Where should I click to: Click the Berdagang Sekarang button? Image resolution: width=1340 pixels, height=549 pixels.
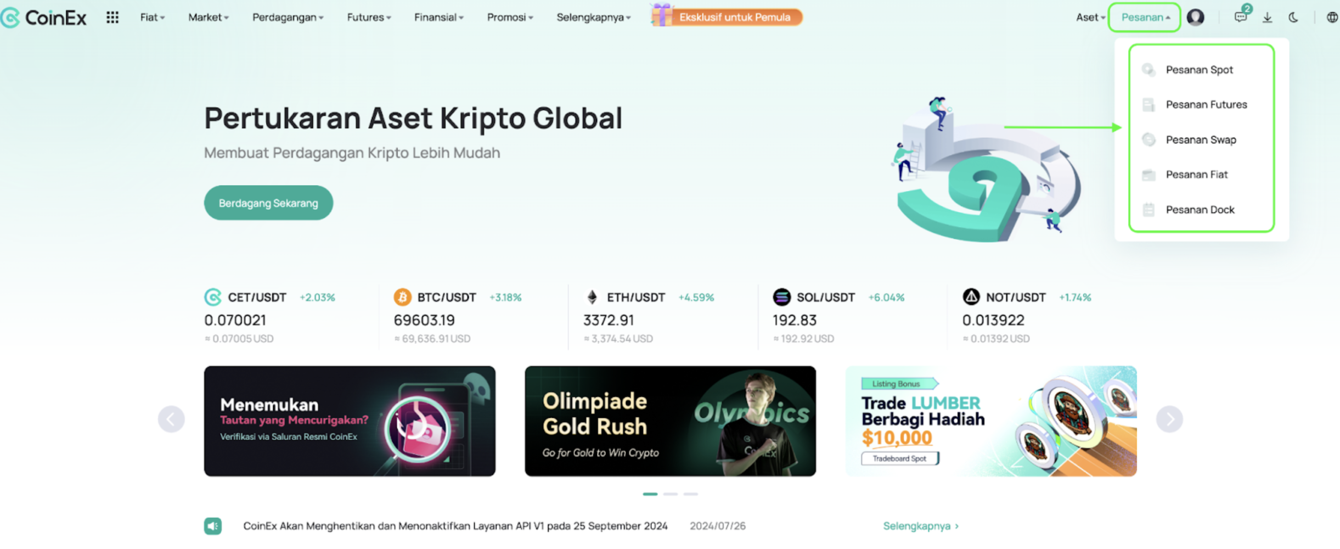268,203
